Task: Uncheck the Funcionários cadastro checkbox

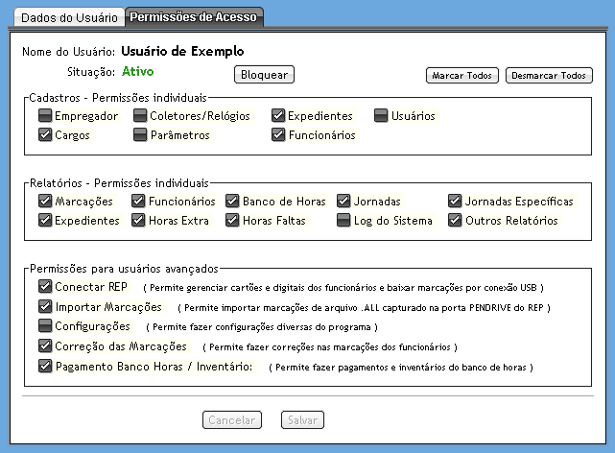Action: (278, 135)
